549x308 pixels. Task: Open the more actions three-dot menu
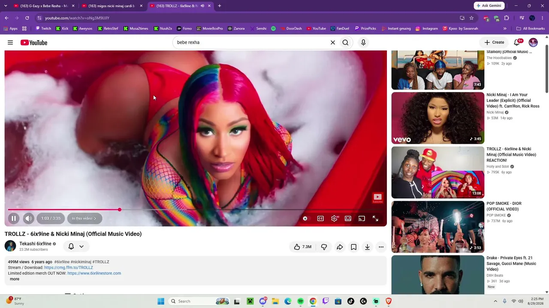(x=381, y=247)
